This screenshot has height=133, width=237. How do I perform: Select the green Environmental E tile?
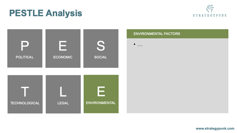pos(101,94)
